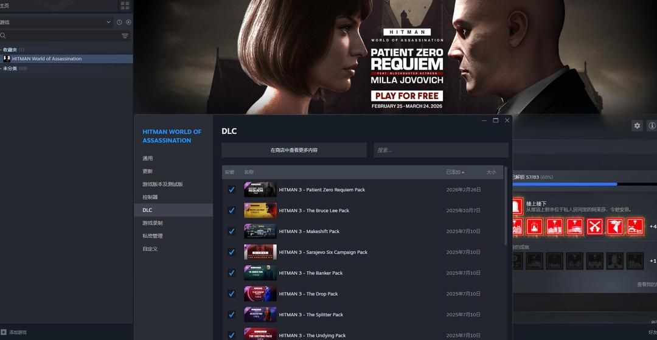Click the crossed guns achievement icon
The width and height of the screenshot is (657, 340).
[x=595, y=227]
